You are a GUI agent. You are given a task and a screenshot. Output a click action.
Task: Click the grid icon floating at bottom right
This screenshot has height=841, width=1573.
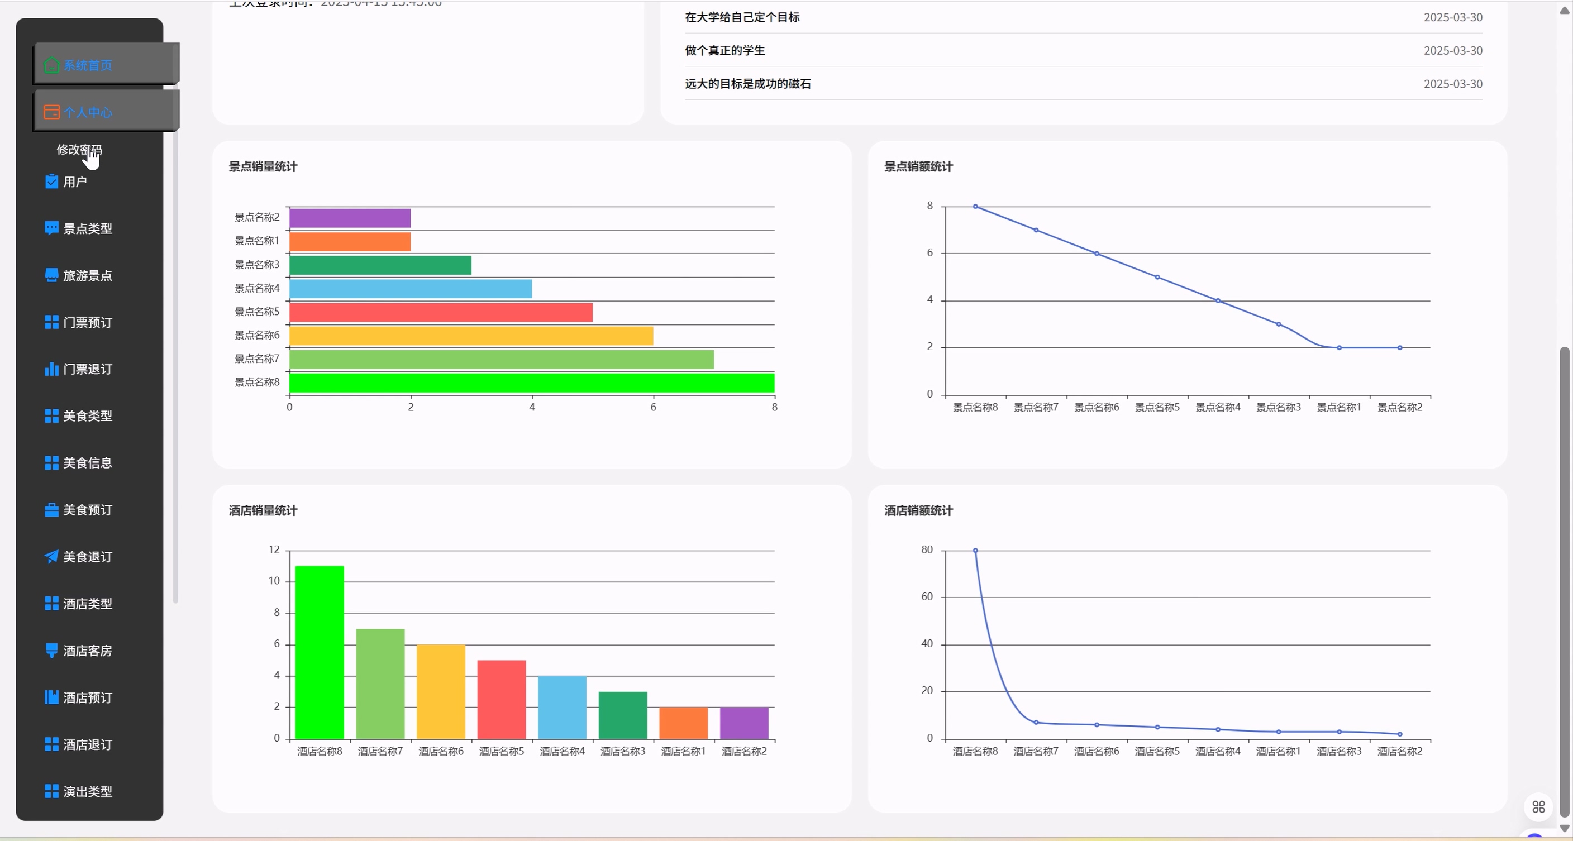[1538, 807]
